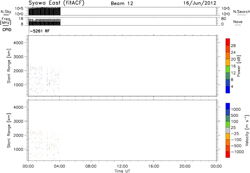Click the '80' tick on the Nave axis
Viewport: 250px width, 173px height.
tap(223, 19)
